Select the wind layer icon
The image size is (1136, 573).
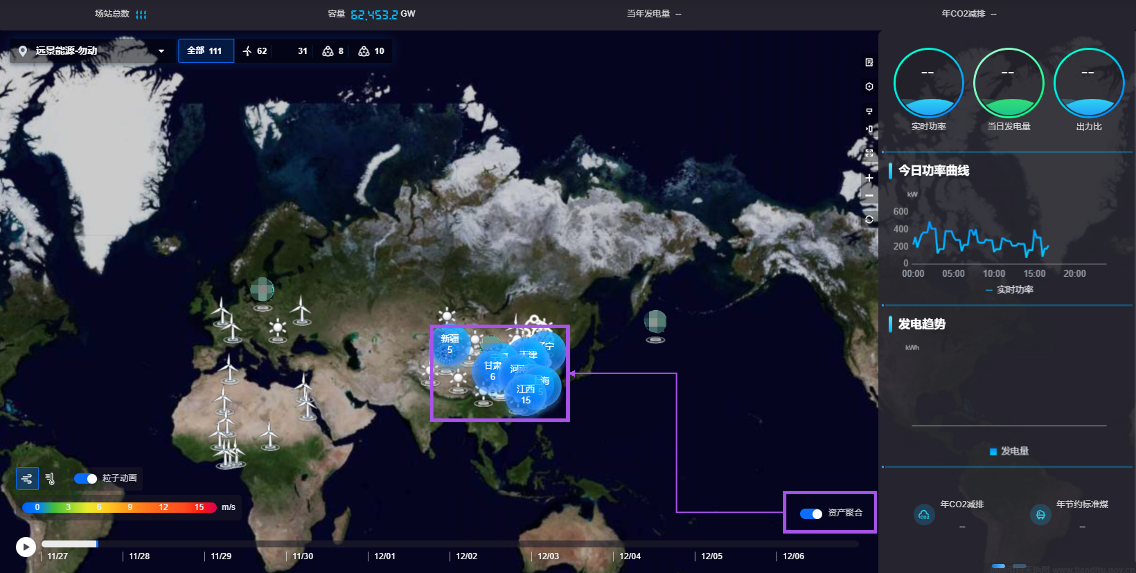(x=27, y=478)
